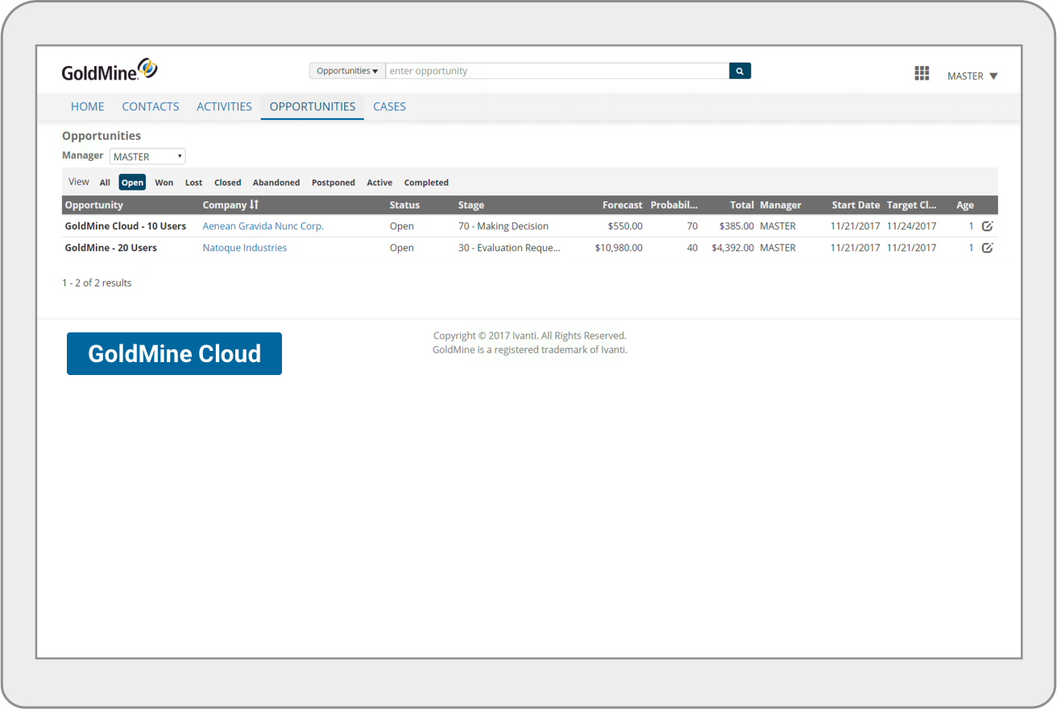Edit the GoldMine - 20 Users opportunity

point(987,248)
